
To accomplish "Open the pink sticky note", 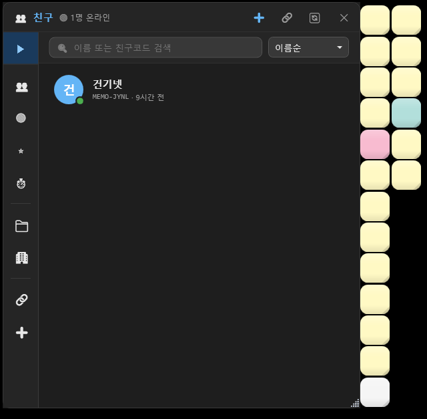I will [375, 144].
